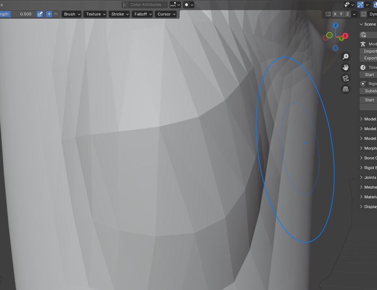Screen dimensions: 377x290
Task: Click the Export button
Action: pos(368,58)
